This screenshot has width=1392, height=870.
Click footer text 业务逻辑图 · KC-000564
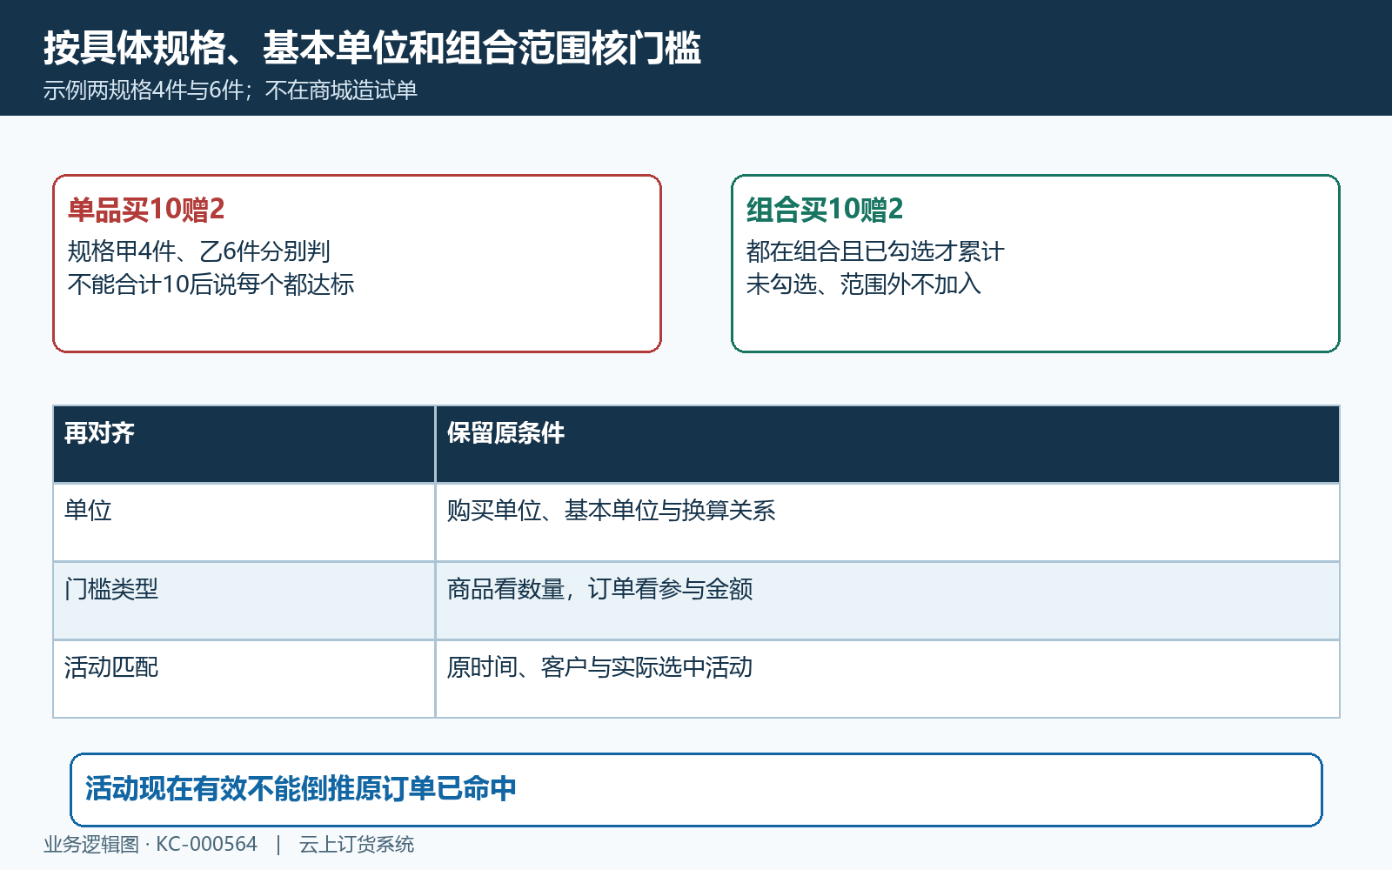tap(151, 844)
